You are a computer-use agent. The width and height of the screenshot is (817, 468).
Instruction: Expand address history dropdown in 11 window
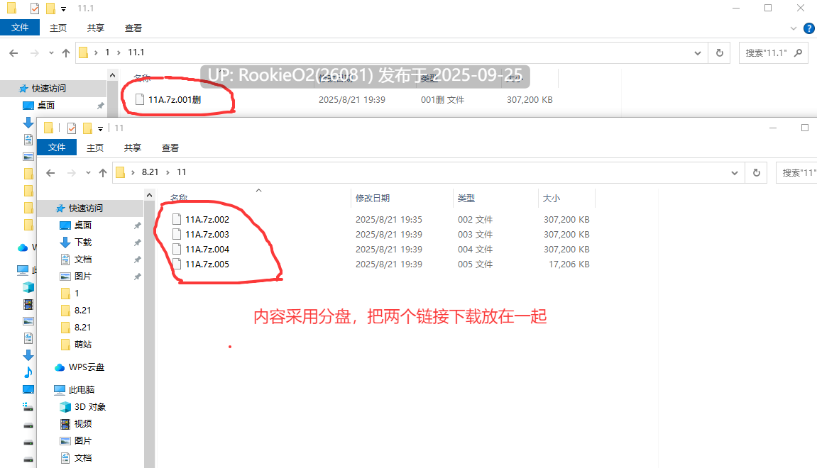pos(735,173)
